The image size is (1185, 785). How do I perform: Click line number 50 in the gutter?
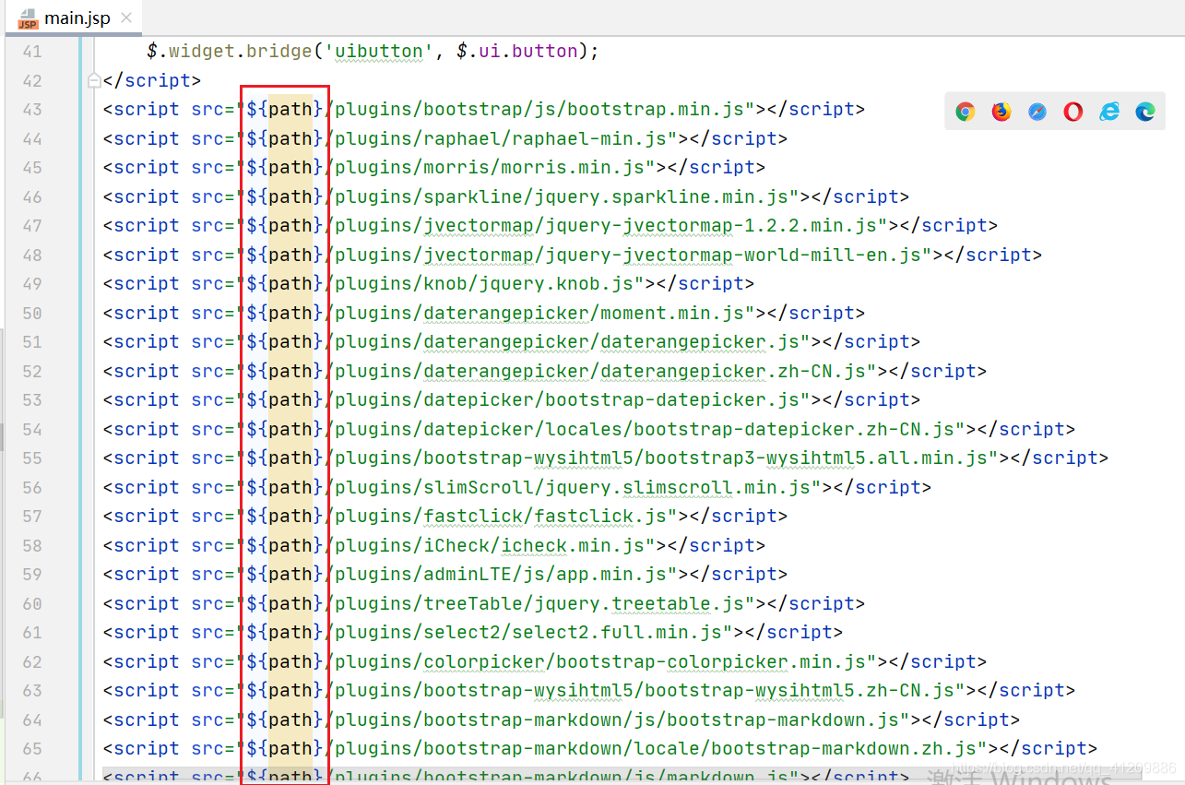pyautogui.click(x=31, y=313)
